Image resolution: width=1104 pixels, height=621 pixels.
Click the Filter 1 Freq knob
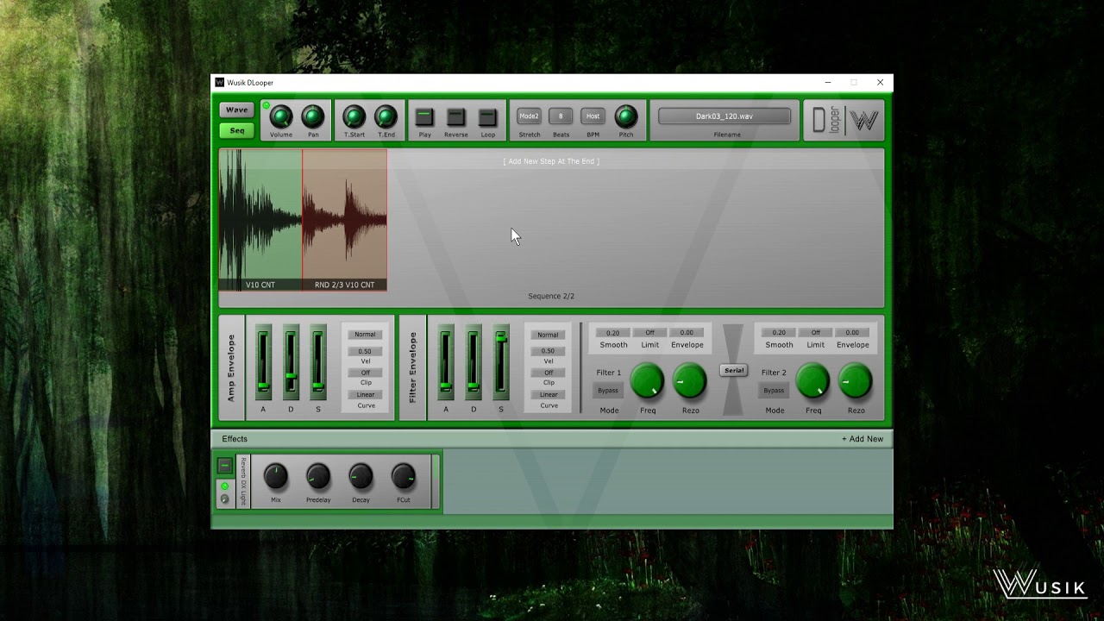[x=648, y=381]
